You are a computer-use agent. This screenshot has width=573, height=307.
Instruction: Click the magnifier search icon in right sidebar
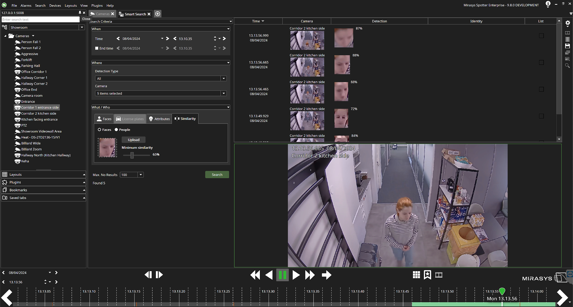coord(567,66)
